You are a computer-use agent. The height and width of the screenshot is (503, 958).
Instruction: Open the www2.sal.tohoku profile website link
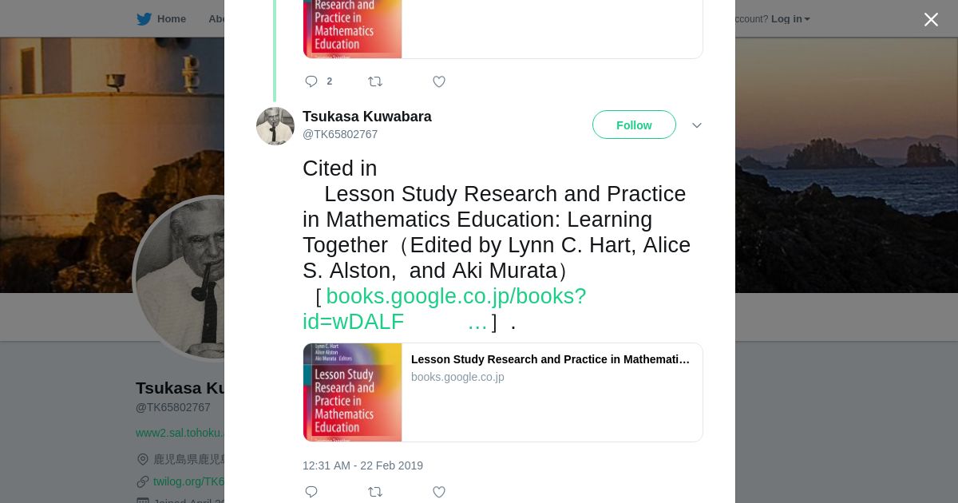click(180, 433)
